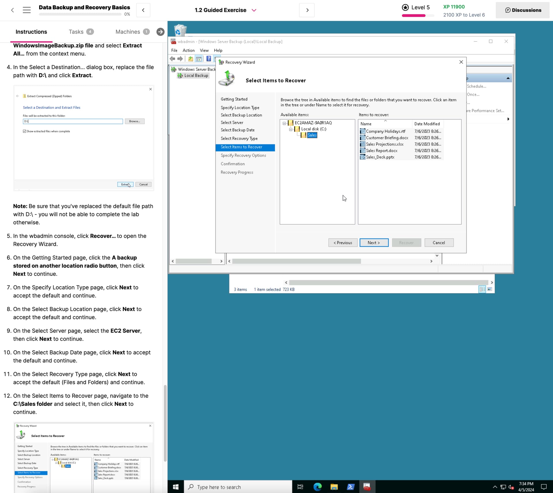Click the Task View taskbar icon
Image resolution: width=553 pixels, height=493 pixels.
click(x=300, y=487)
